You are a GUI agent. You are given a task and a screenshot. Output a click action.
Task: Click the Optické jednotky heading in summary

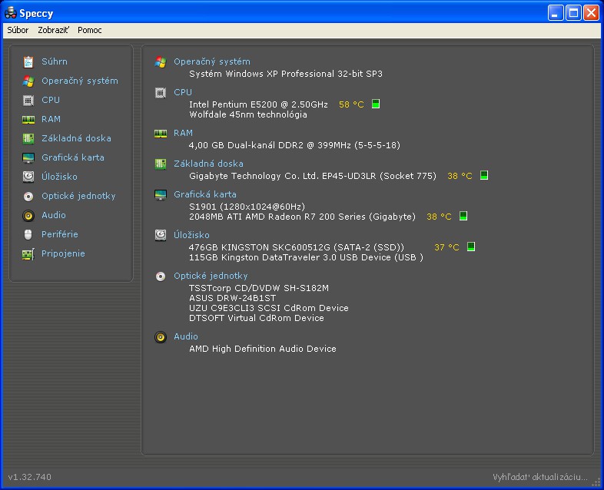click(211, 276)
